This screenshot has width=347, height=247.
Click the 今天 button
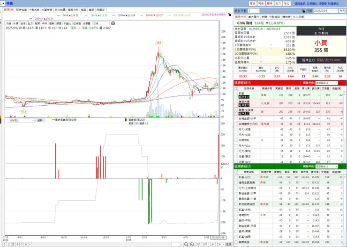(x=342, y=11)
